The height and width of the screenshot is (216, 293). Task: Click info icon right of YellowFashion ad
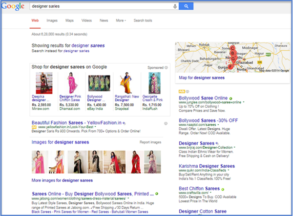click(x=166, y=123)
